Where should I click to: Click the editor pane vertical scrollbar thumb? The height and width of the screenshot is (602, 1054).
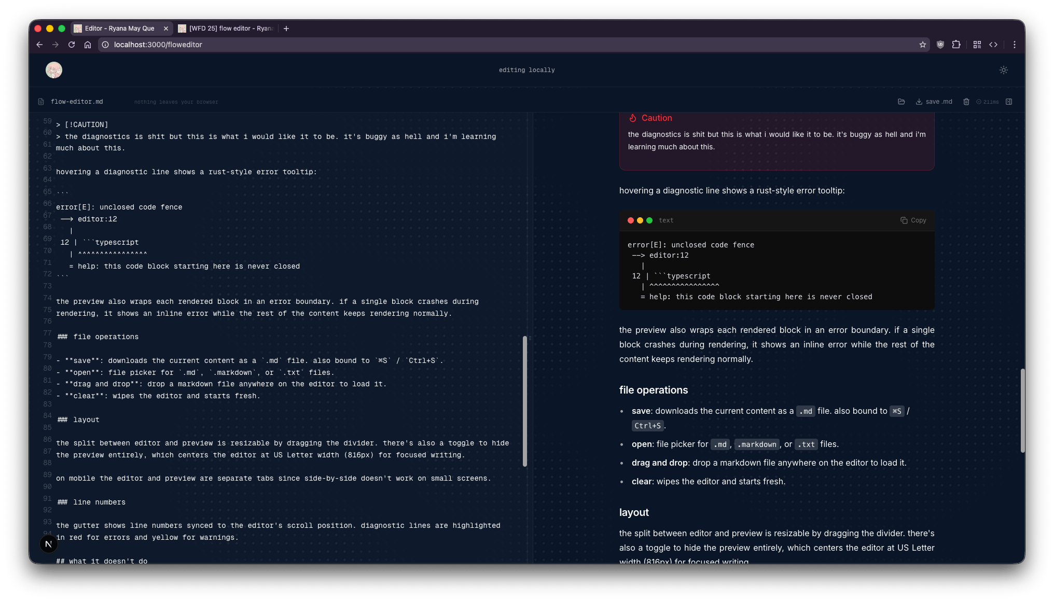pyautogui.click(x=525, y=401)
